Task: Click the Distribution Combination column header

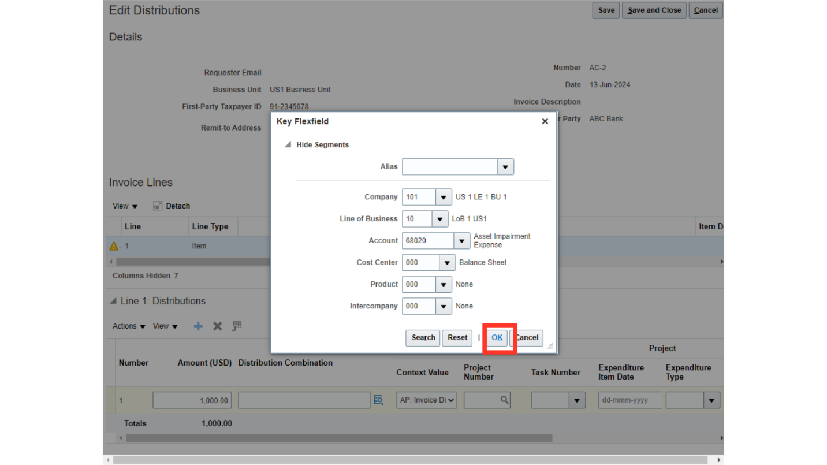Action: (x=285, y=363)
